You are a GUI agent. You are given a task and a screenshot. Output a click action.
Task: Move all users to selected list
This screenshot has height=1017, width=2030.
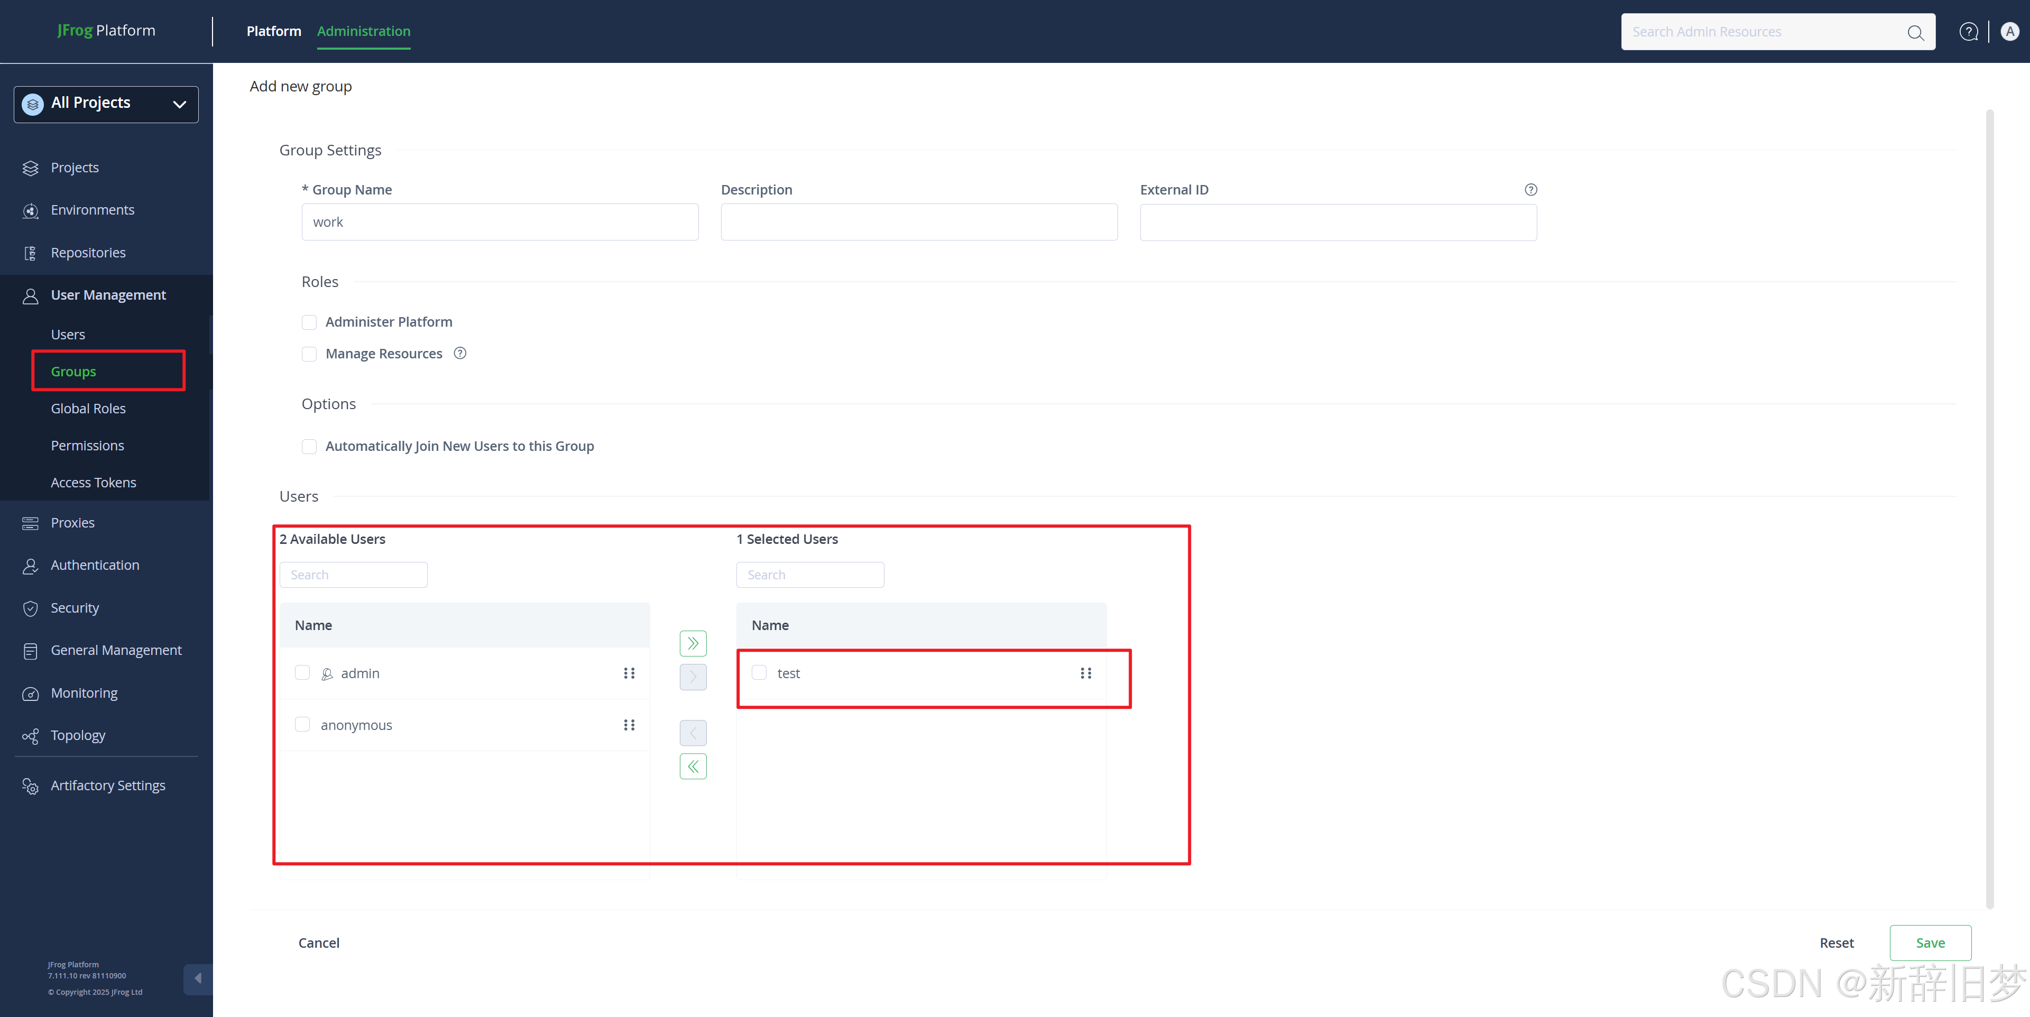click(x=693, y=644)
